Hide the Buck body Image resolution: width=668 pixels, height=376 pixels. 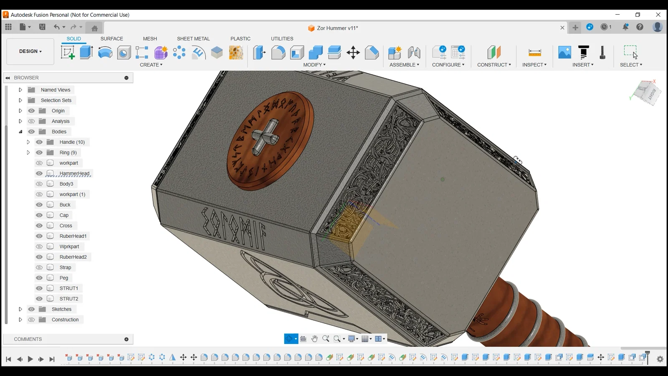click(39, 205)
